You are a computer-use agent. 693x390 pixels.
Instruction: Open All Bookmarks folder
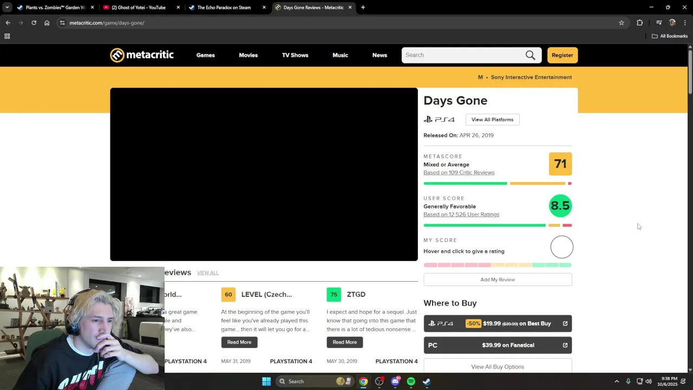click(x=670, y=36)
